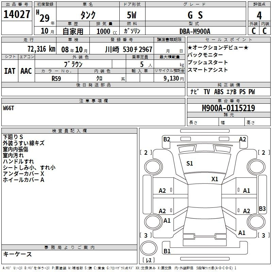The image size is (272, 272).
Task: Click the B1 mark at the rear bumper
Action: coord(167,251)
